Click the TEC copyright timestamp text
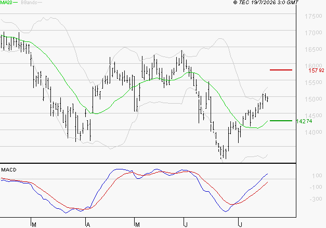 click(266, 3)
